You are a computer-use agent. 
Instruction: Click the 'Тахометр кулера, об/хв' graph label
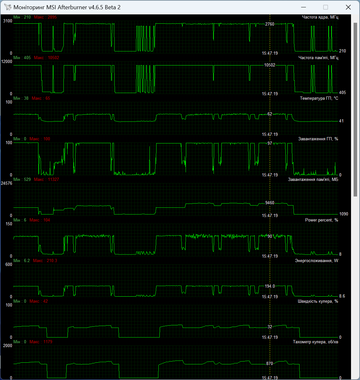pos(316,342)
